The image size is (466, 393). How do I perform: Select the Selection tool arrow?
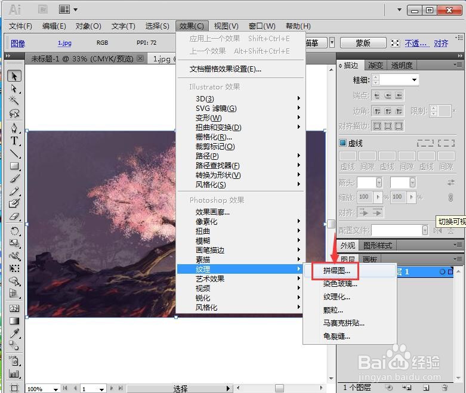[x=14, y=76]
